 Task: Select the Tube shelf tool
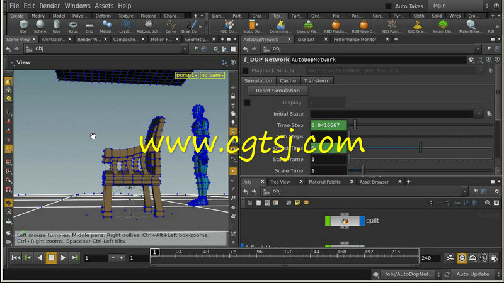click(57, 26)
